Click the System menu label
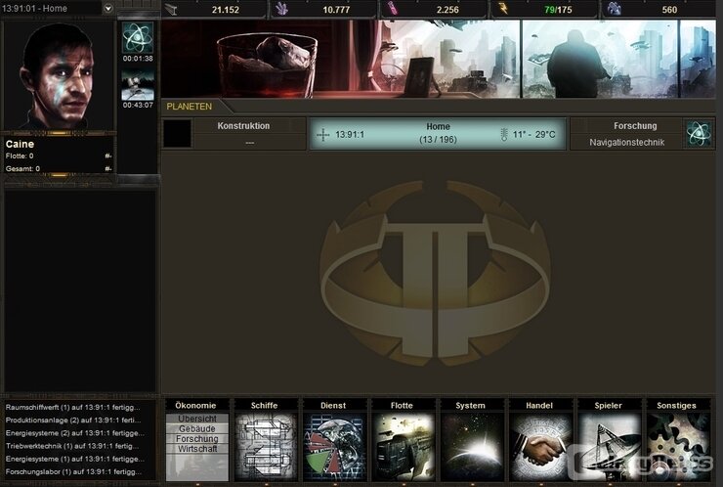Viewport: 723px width, 487px height. (470, 405)
